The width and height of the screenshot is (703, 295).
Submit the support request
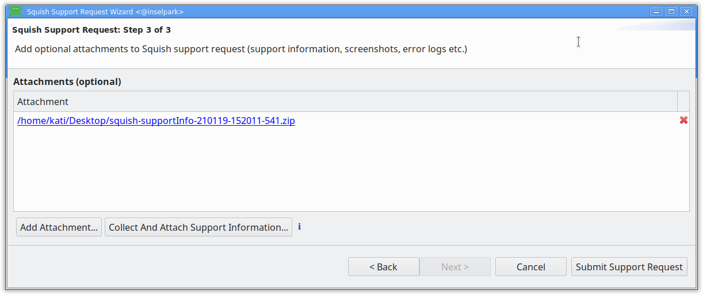point(629,267)
